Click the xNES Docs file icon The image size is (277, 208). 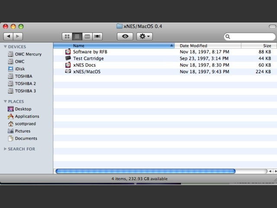click(x=68, y=65)
